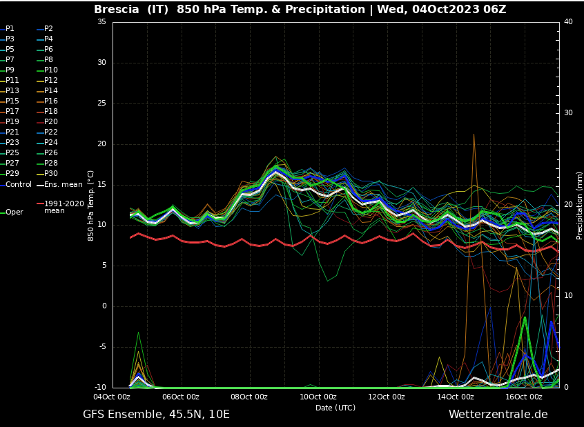Click the 14Oct 00z axis label
584x427 pixels.
pos(456,397)
